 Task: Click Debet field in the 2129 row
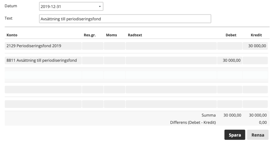point(230,46)
